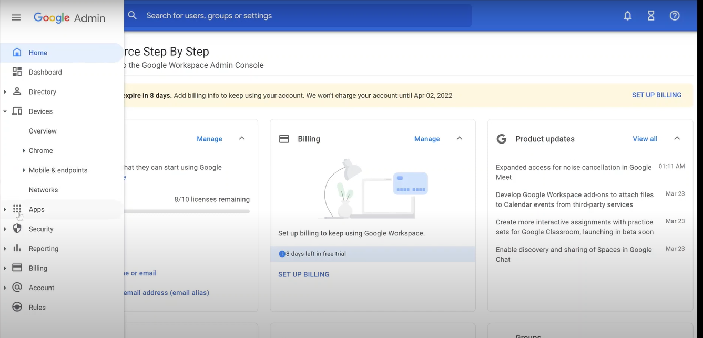Expand the Reporting section arrow
Viewport: 703px width, 338px height.
coord(5,249)
